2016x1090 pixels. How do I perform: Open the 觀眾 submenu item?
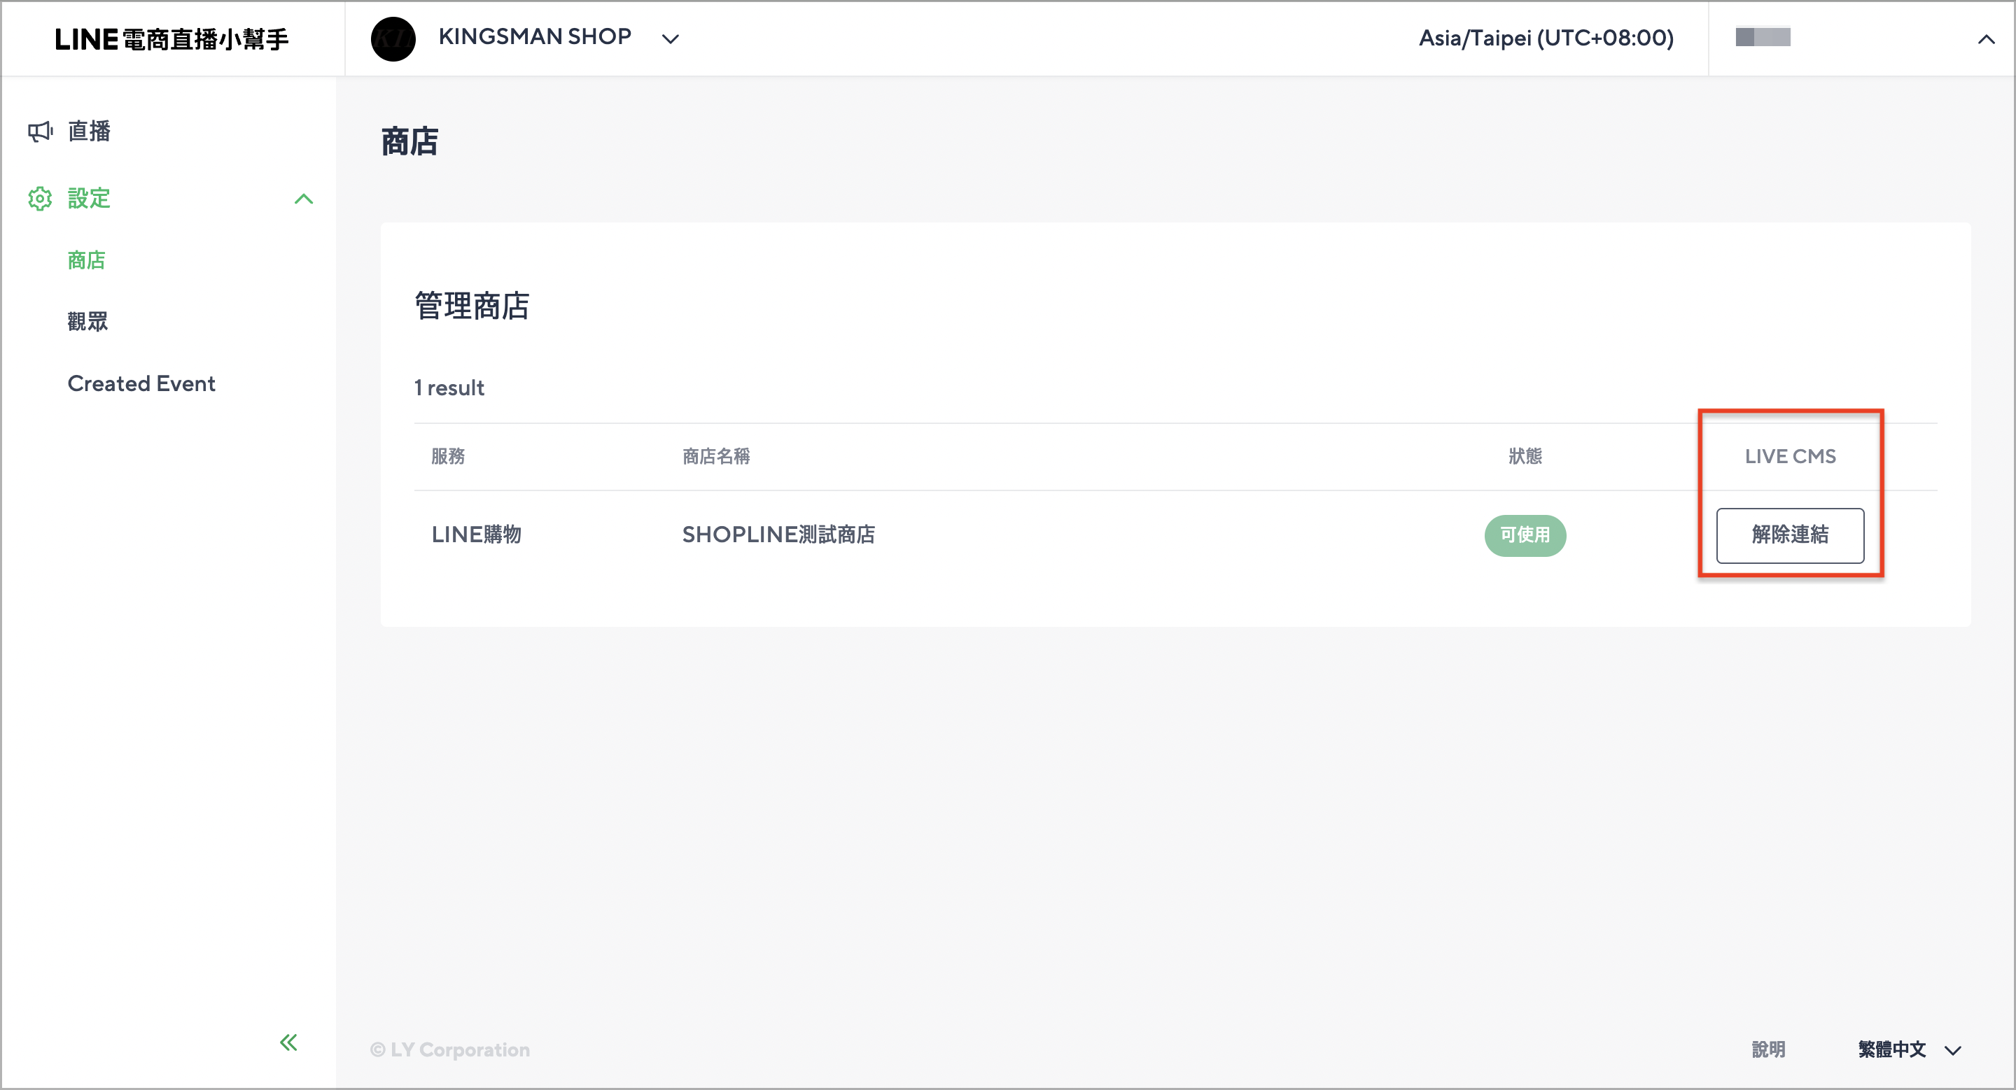pyautogui.click(x=87, y=321)
